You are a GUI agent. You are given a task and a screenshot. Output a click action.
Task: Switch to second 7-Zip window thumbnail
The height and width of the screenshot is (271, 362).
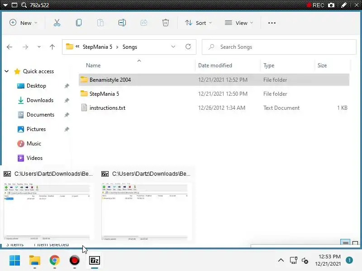tap(144, 211)
